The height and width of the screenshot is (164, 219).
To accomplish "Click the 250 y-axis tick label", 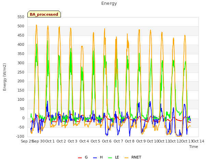I will pyautogui.click(x=21, y=72).
